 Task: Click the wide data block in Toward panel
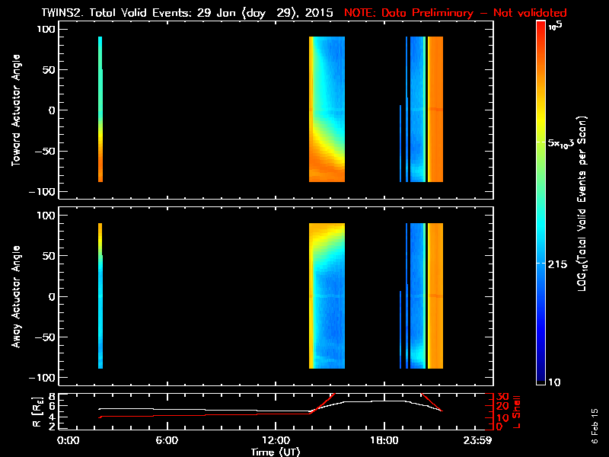point(327,110)
